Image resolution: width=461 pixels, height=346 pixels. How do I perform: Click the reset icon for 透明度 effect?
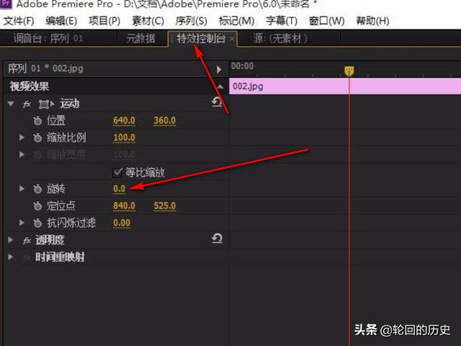tap(217, 239)
